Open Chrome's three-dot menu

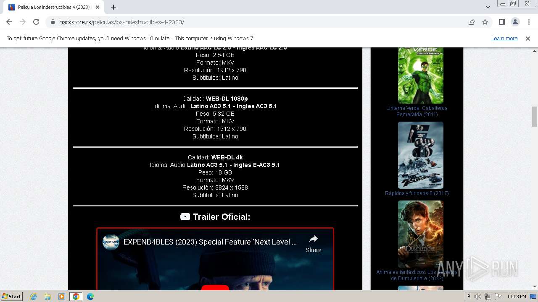coord(528,22)
